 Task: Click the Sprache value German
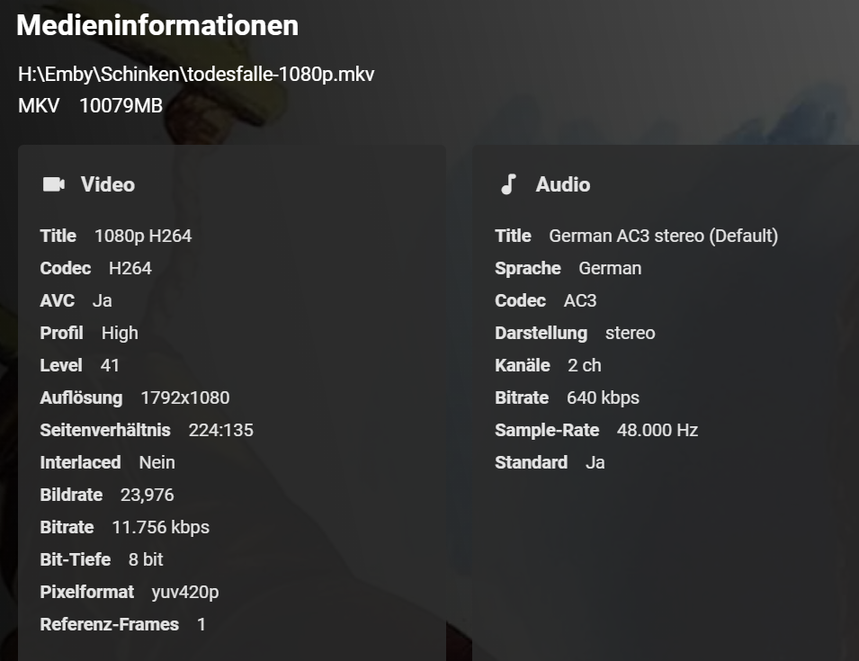coord(611,268)
